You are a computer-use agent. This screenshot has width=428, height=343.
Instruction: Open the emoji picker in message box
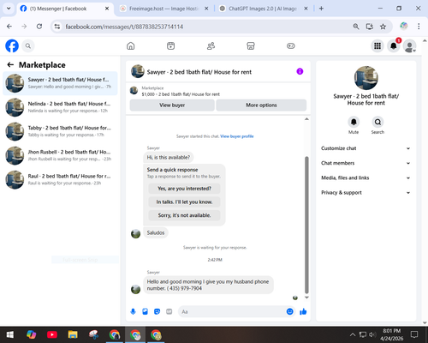pyautogui.click(x=289, y=311)
